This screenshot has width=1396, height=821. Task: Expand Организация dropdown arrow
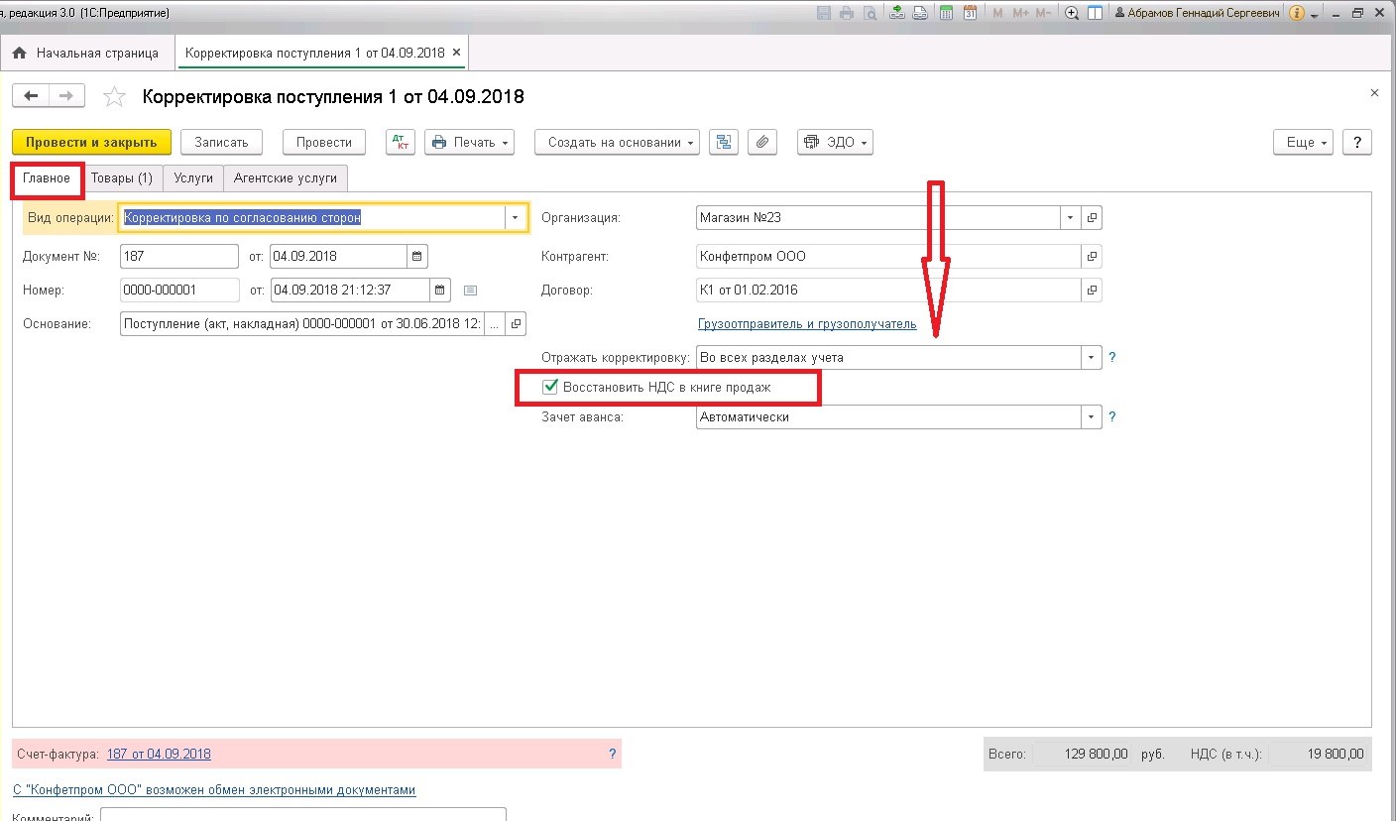point(1071,217)
